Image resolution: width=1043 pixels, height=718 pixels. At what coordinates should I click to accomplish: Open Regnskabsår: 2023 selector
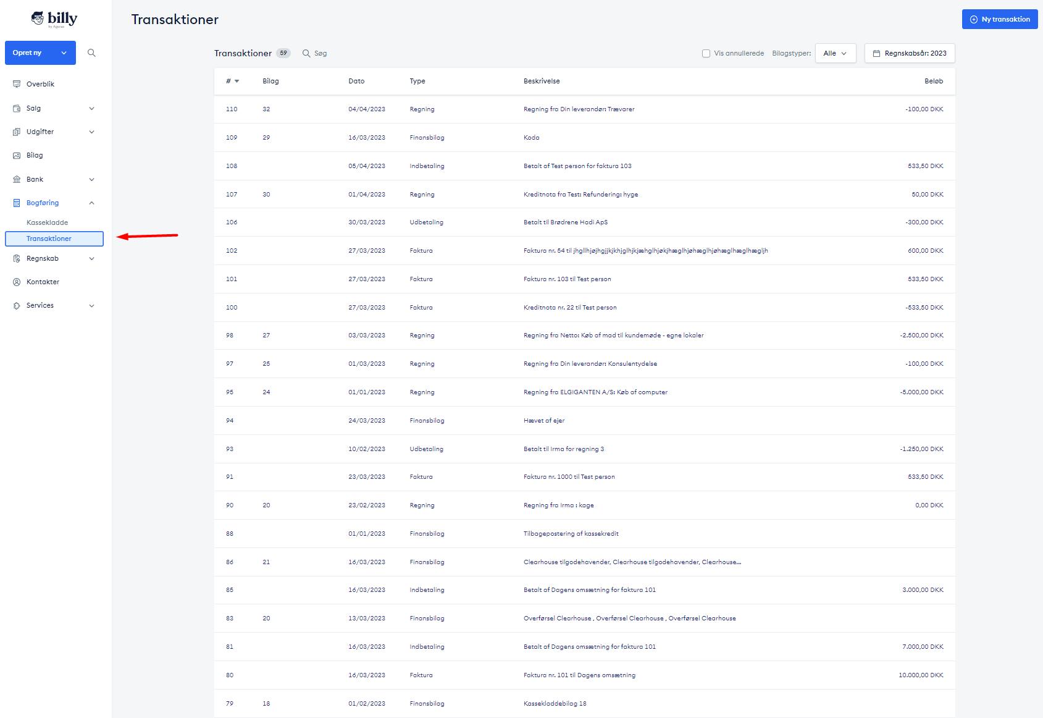(910, 53)
